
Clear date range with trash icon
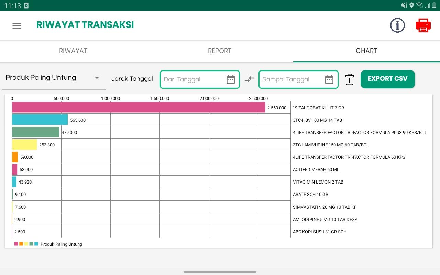pos(350,79)
